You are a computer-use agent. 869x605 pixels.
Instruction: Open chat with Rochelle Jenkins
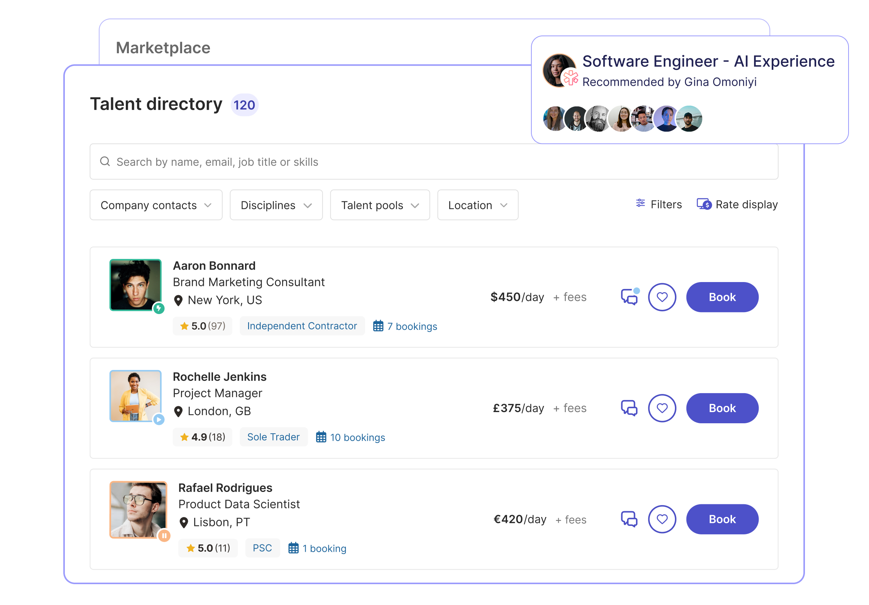[629, 408]
